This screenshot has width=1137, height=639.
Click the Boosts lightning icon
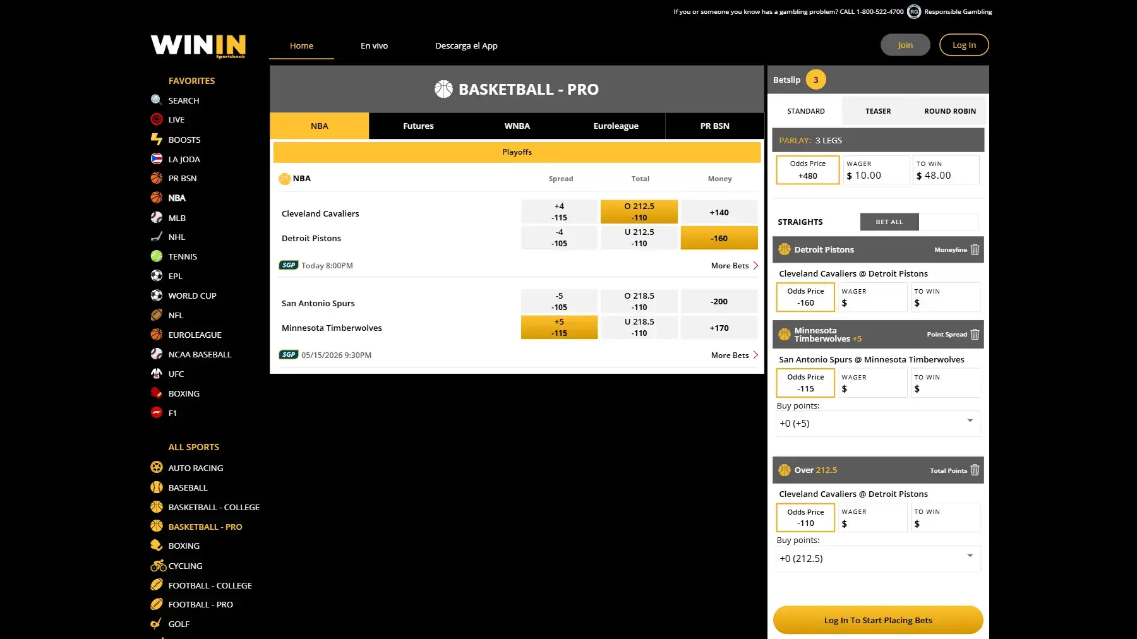(x=157, y=139)
